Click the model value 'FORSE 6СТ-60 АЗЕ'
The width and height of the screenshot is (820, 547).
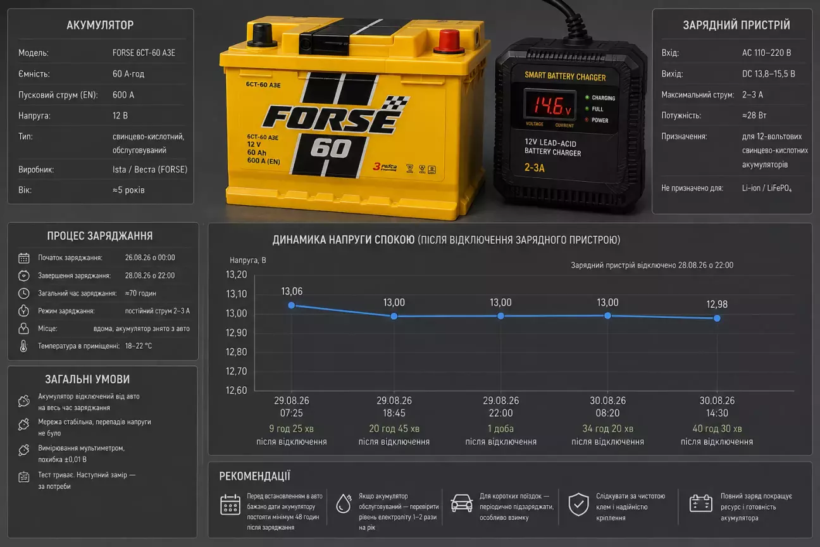click(x=144, y=53)
